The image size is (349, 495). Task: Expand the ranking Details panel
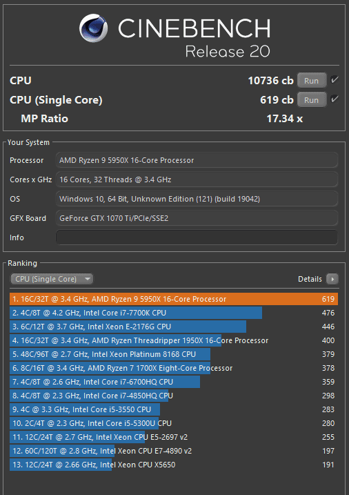point(318,279)
